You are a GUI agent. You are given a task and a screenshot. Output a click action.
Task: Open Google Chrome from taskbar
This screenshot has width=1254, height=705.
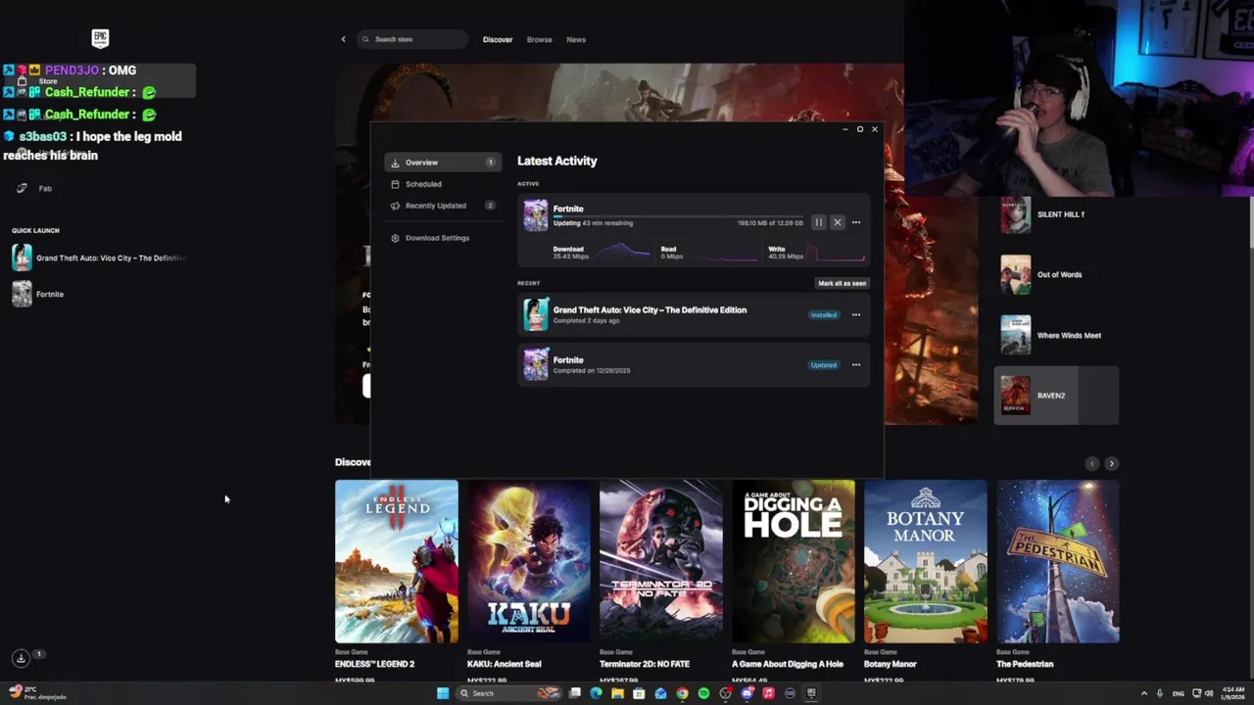pyautogui.click(x=682, y=693)
